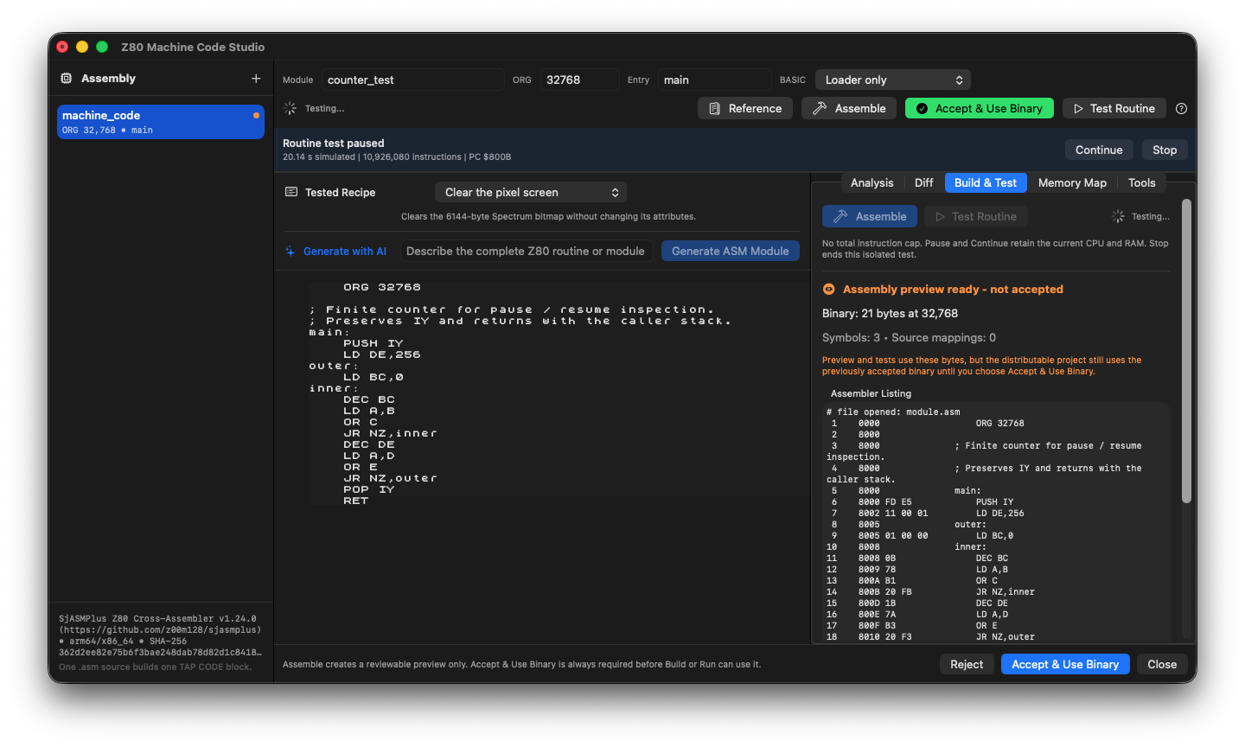Screen dimensions: 1245x747
Task: Click SjASMPlus Z80 Cross-Assembler version text
Action: [157, 619]
